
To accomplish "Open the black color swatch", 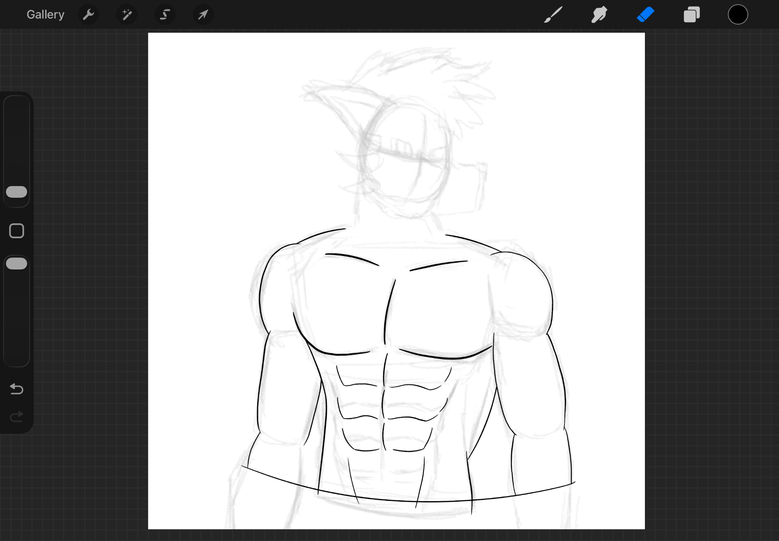I will pyautogui.click(x=738, y=15).
